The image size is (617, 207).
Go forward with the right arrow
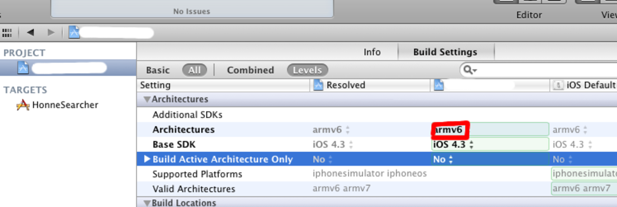click(51, 33)
